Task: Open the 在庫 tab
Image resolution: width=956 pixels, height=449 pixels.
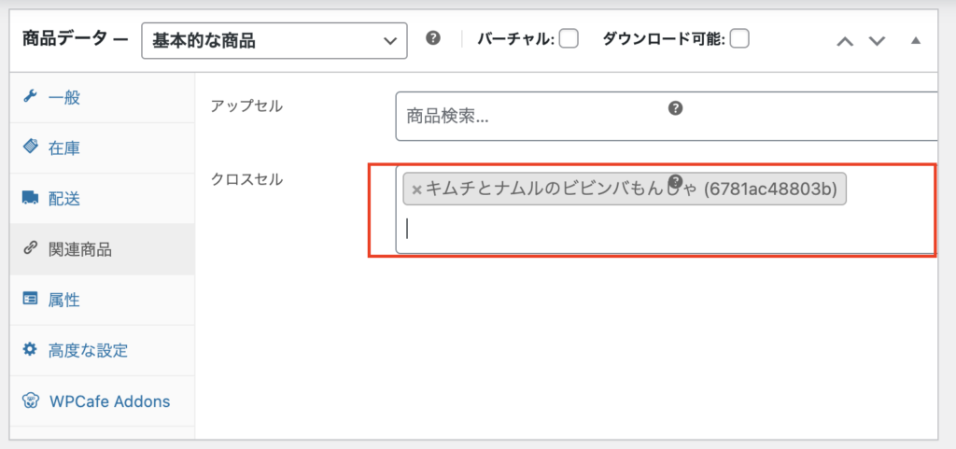Action: click(x=70, y=147)
